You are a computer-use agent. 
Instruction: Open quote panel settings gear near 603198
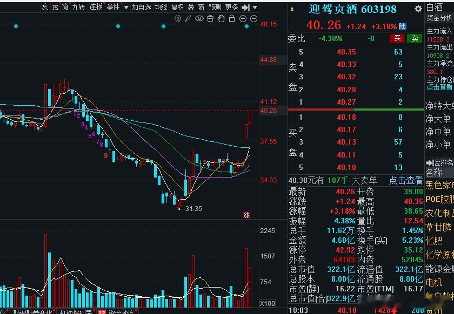click(x=418, y=9)
